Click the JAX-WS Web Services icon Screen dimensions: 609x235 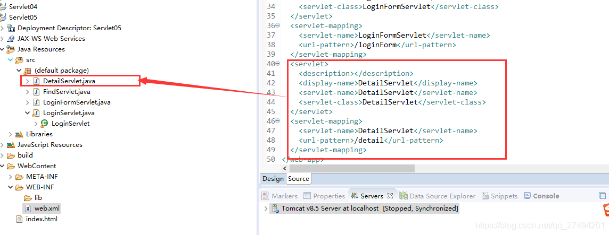(11, 39)
